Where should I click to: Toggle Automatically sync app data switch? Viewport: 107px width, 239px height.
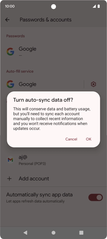pos(96,197)
